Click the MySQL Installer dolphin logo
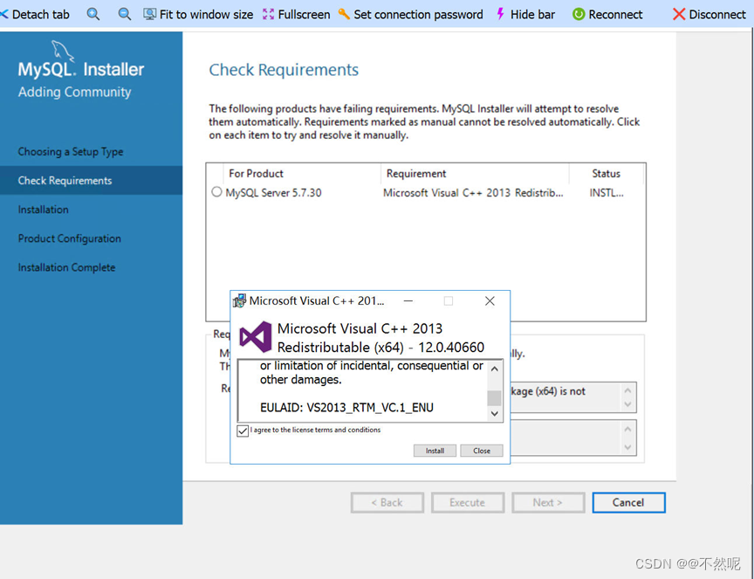754x579 pixels. 63,51
